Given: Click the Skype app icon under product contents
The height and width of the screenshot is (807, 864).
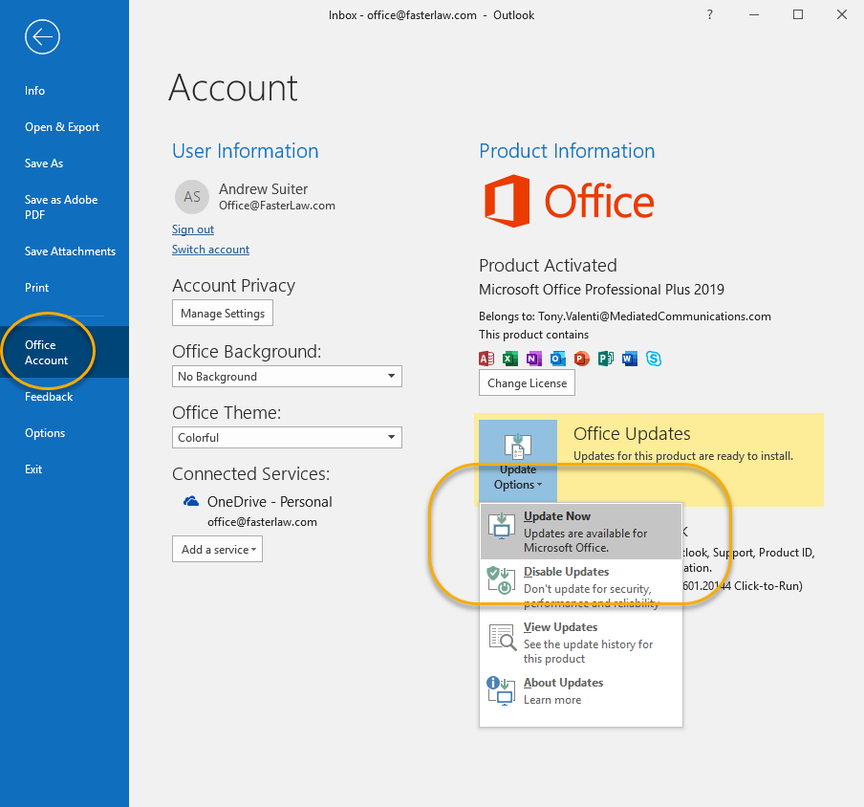Looking at the screenshot, I should pos(654,359).
